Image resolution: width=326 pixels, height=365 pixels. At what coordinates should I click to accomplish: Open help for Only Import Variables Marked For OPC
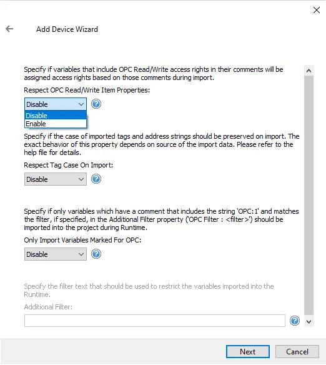click(96, 254)
